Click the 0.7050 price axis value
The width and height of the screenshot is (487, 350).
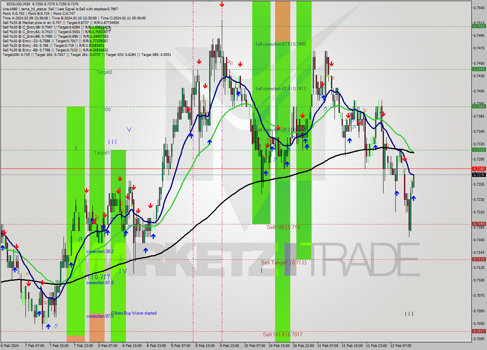(479, 311)
